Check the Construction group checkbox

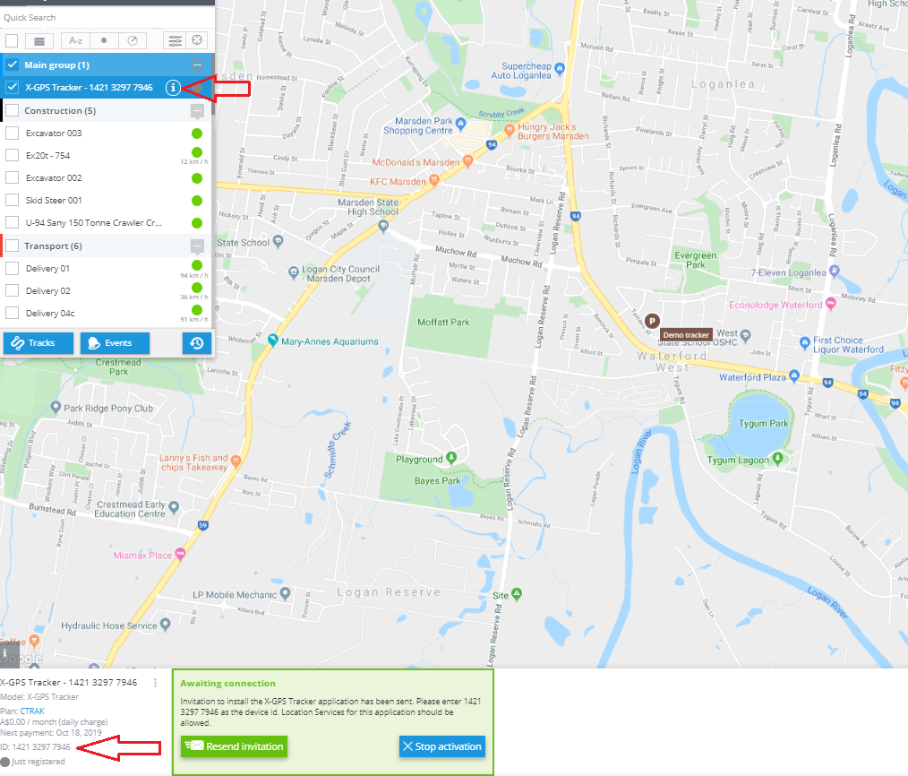click(x=13, y=110)
